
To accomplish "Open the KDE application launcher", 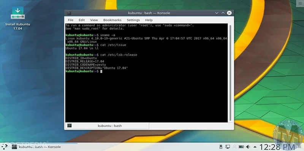I will (x=4, y=146).
